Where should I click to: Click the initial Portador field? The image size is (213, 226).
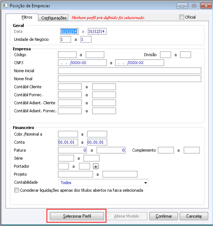point(64,166)
